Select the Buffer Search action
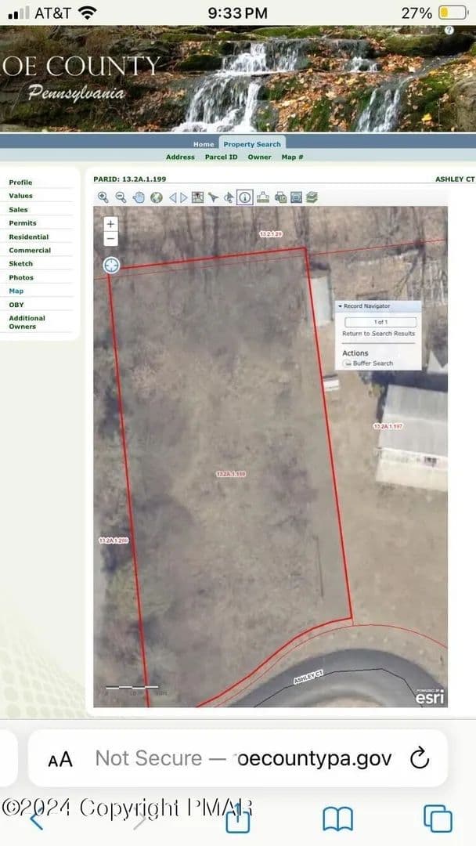 coord(373,363)
